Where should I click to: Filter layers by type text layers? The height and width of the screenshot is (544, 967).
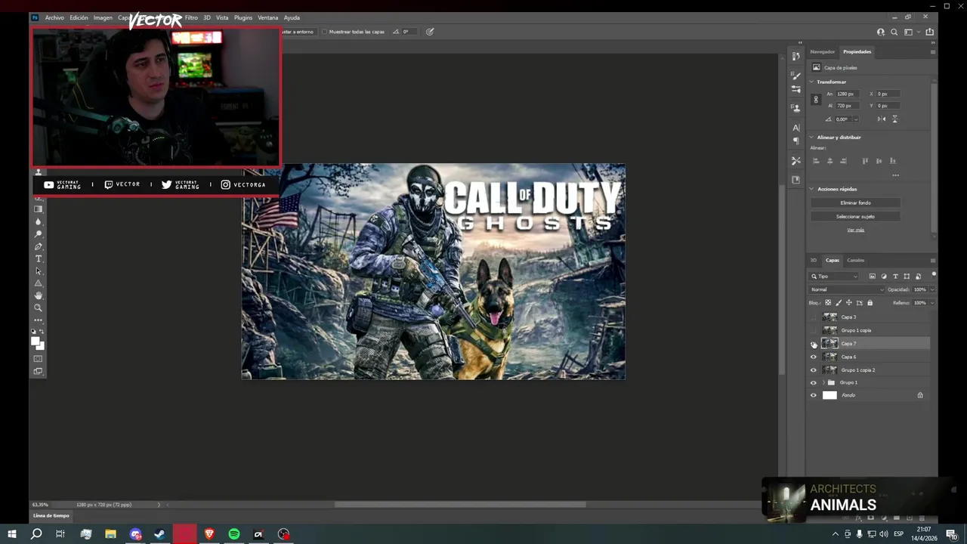click(x=895, y=277)
